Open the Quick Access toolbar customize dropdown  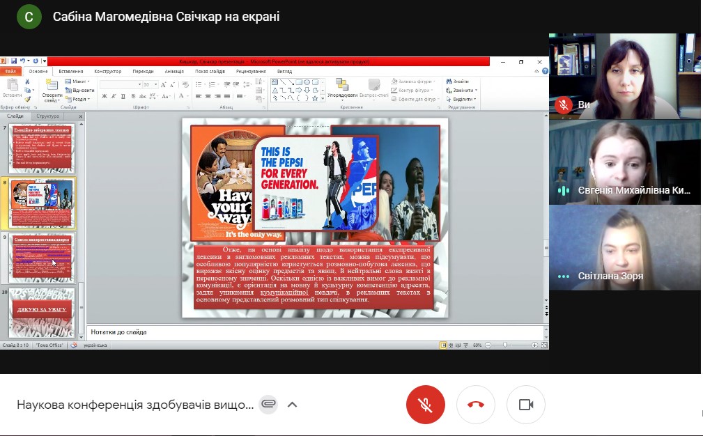45,61
